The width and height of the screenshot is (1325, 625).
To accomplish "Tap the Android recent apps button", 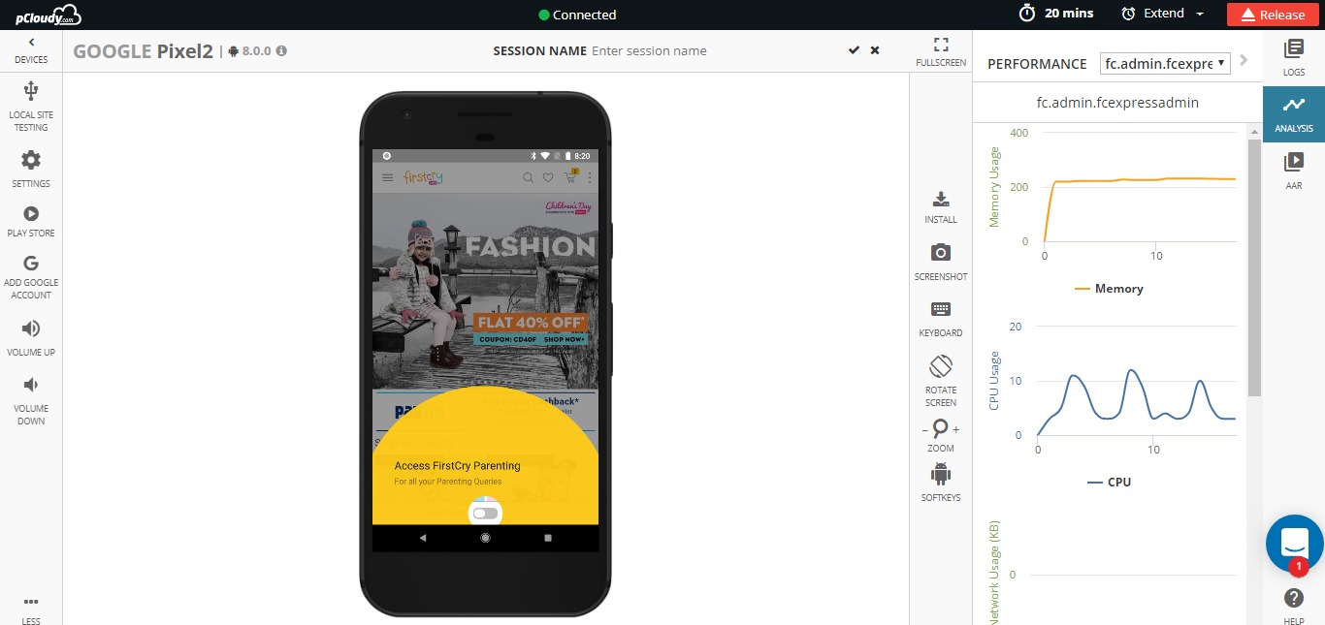I will pos(548,538).
